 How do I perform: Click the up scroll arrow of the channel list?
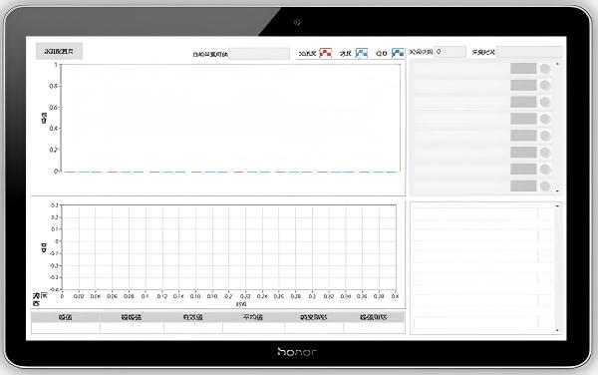click(x=557, y=64)
